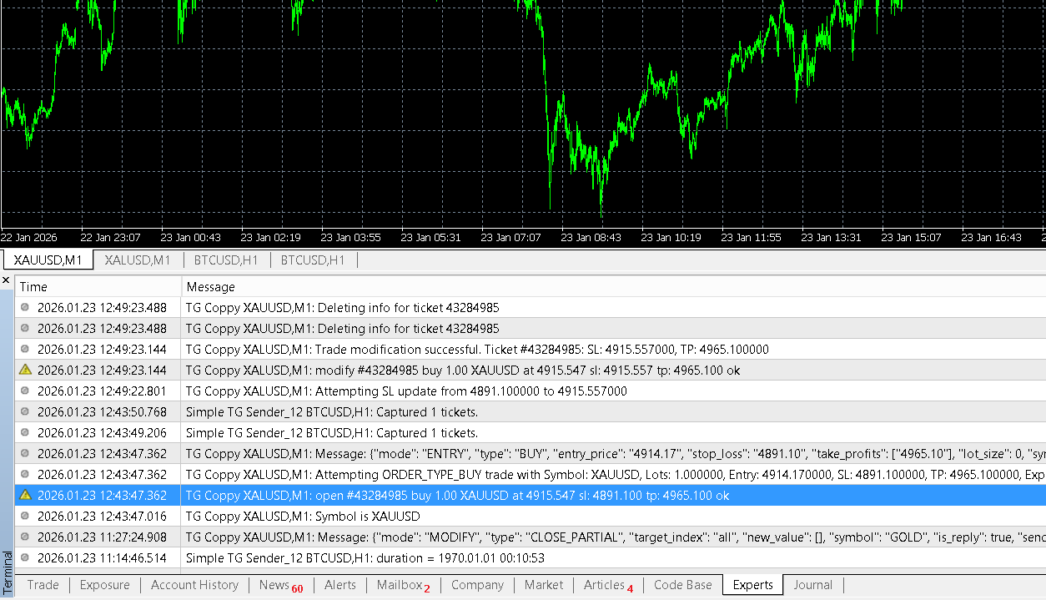Open the Alerts tab
This screenshot has height=600, width=1046.
point(340,585)
